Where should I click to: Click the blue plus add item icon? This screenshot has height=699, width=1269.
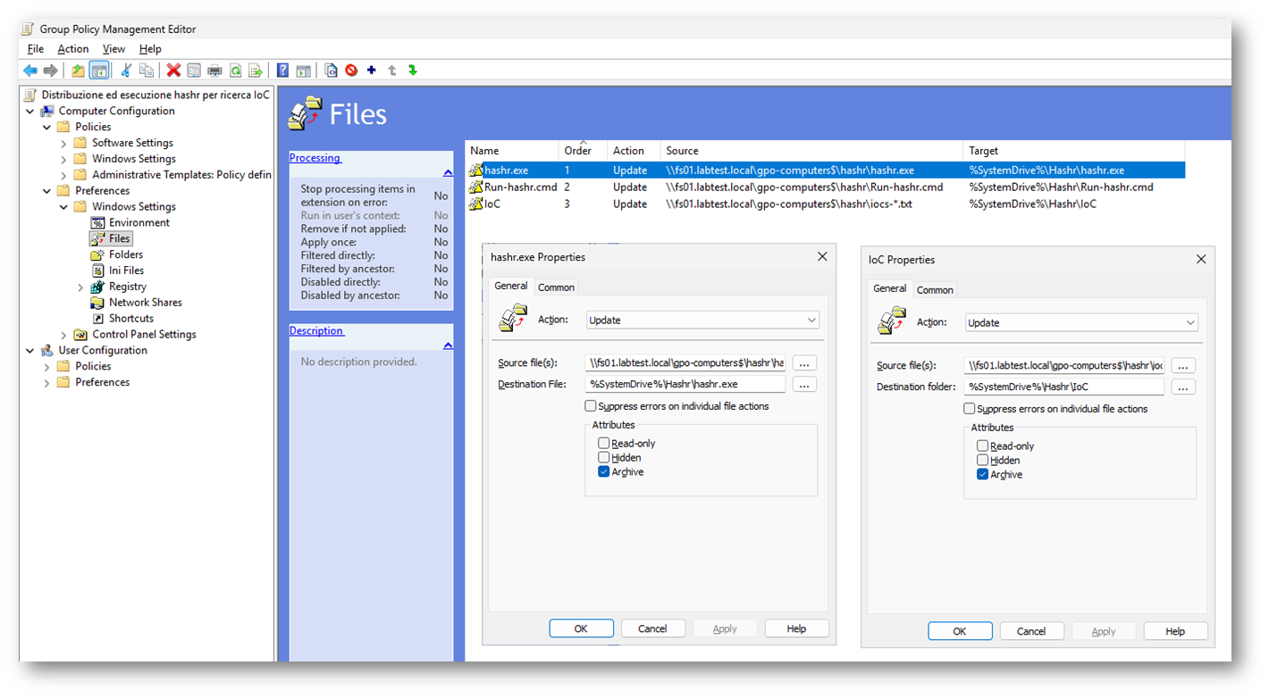pos(372,71)
